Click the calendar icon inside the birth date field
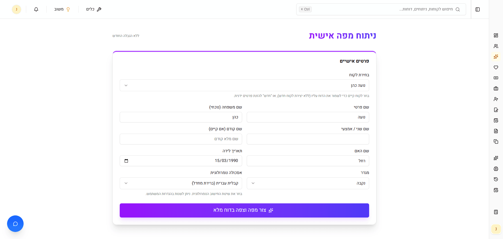The width and height of the screenshot is (503, 239). click(127, 161)
